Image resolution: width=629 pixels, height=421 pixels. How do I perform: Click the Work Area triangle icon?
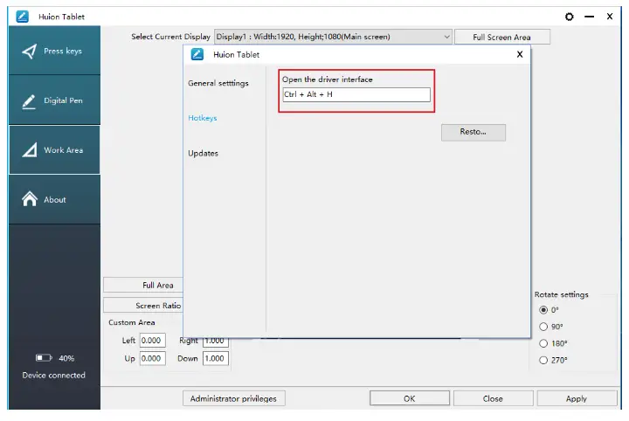click(30, 150)
